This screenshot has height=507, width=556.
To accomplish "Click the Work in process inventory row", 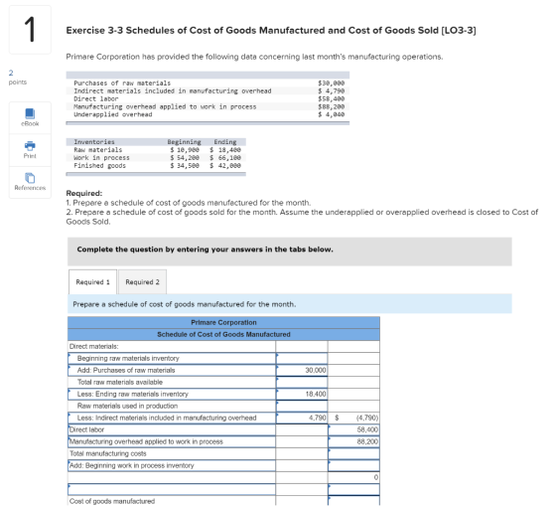I will (156, 158).
